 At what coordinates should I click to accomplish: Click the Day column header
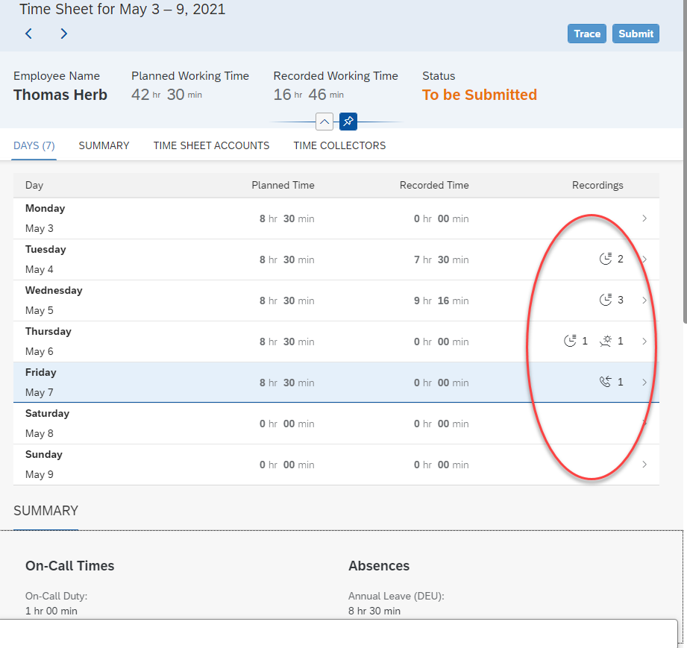tap(34, 186)
